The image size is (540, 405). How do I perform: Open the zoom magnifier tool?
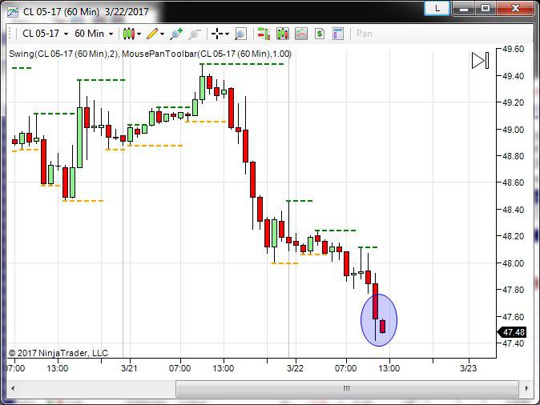pos(240,34)
